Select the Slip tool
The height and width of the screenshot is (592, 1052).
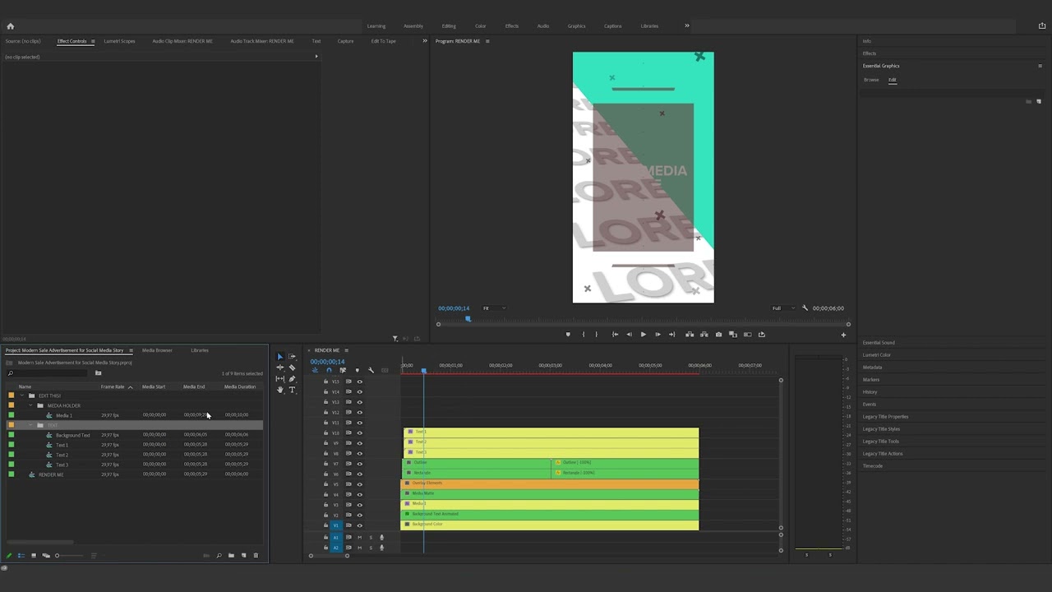(x=279, y=378)
